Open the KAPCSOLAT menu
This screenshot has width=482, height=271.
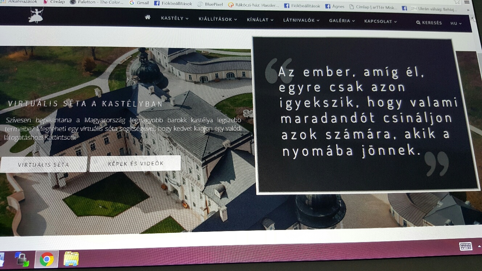tap(381, 21)
